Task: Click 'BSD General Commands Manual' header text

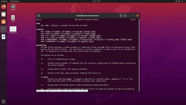Action: pyautogui.click(x=87, y=20)
